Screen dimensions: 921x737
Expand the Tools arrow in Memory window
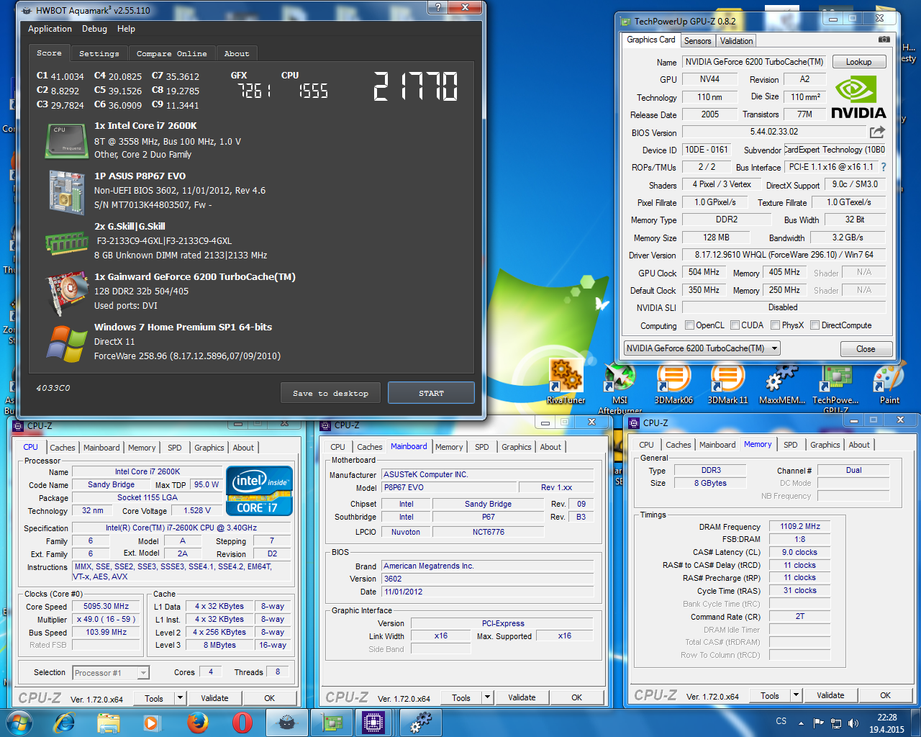coord(796,695)
